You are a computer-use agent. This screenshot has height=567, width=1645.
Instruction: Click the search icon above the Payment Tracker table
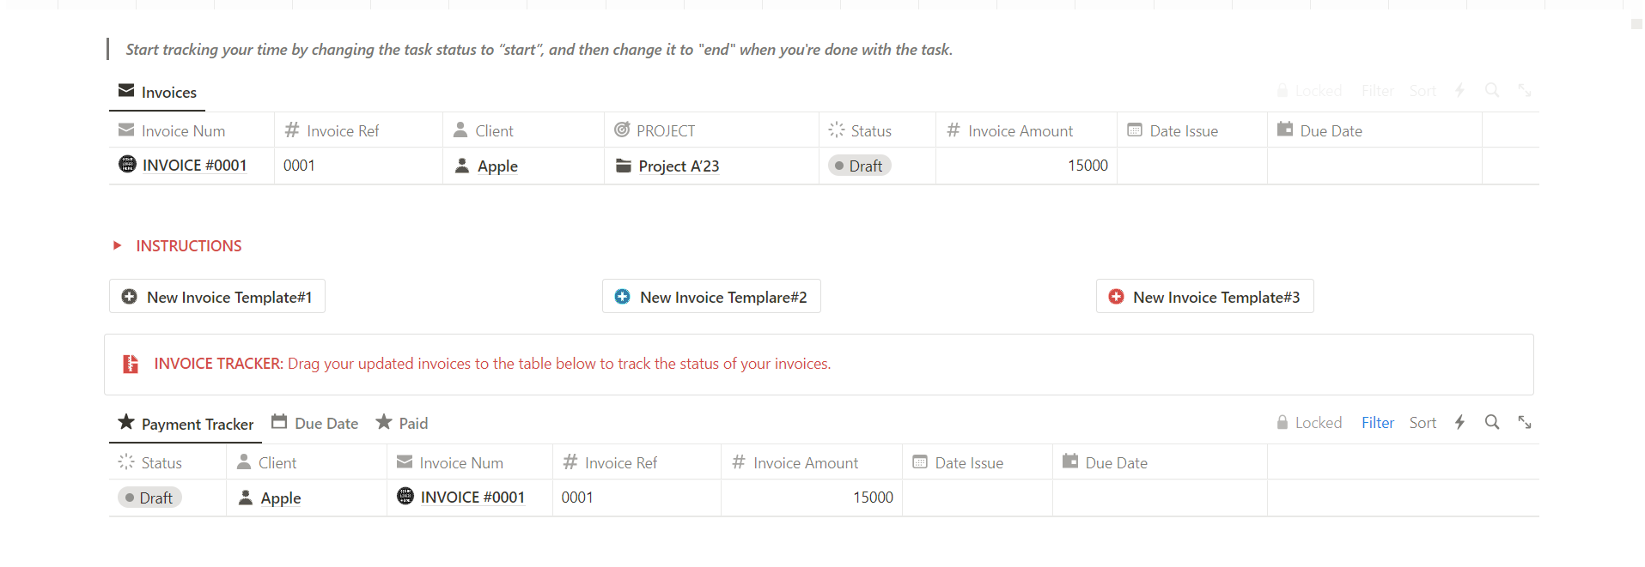click(1492, 422)
